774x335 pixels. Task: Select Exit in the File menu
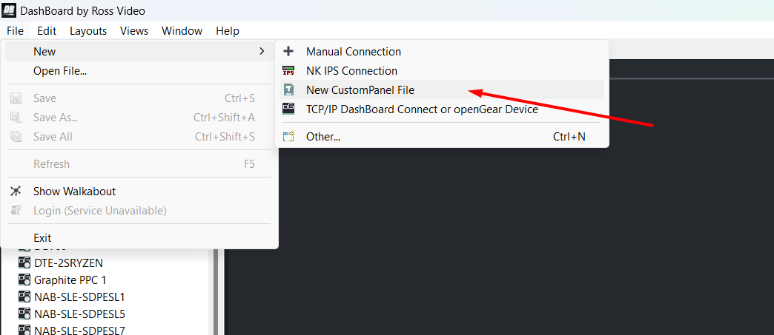(42, 238)
